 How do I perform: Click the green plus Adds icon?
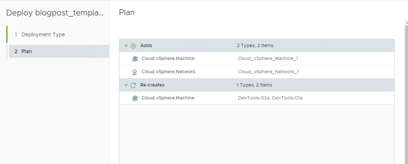(133, 46)
